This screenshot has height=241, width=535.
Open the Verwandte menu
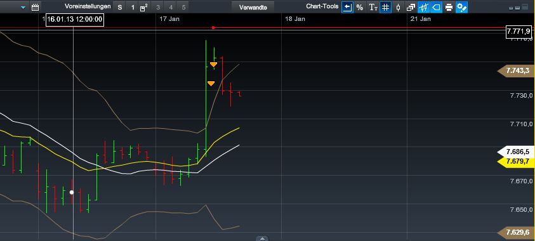[253, 7]
